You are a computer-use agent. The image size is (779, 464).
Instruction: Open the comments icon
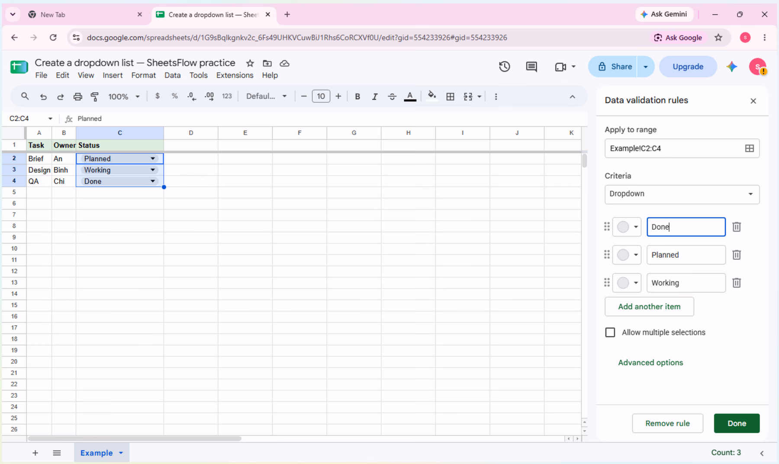pos(531,67)
